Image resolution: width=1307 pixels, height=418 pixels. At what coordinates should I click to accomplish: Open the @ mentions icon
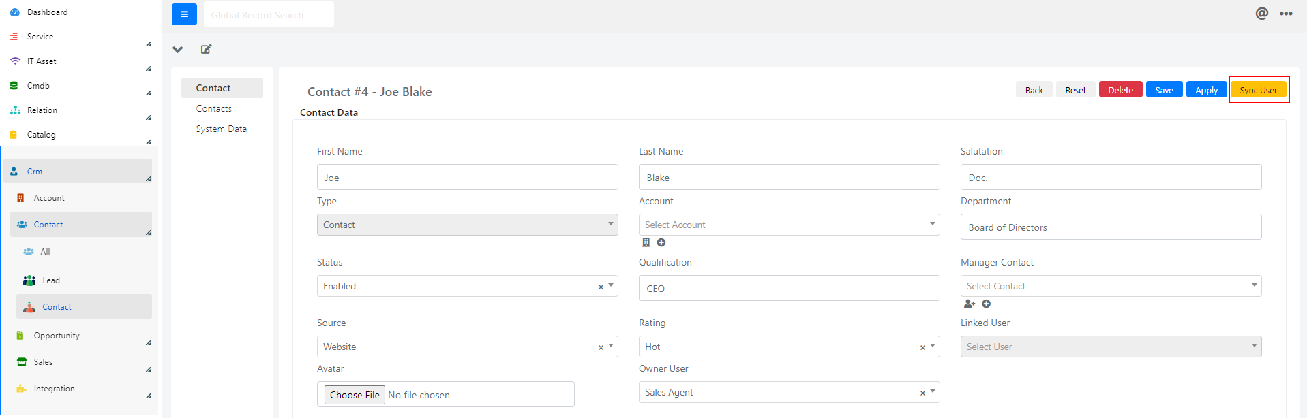click(x=1262, y=13)
